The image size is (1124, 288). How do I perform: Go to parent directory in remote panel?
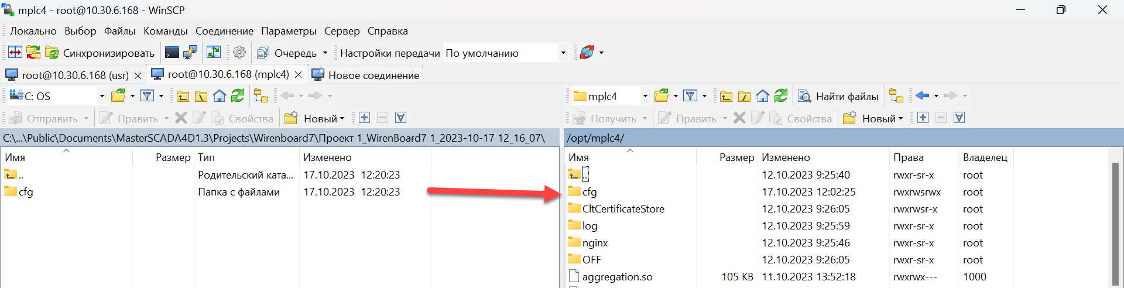click(727, 96)
